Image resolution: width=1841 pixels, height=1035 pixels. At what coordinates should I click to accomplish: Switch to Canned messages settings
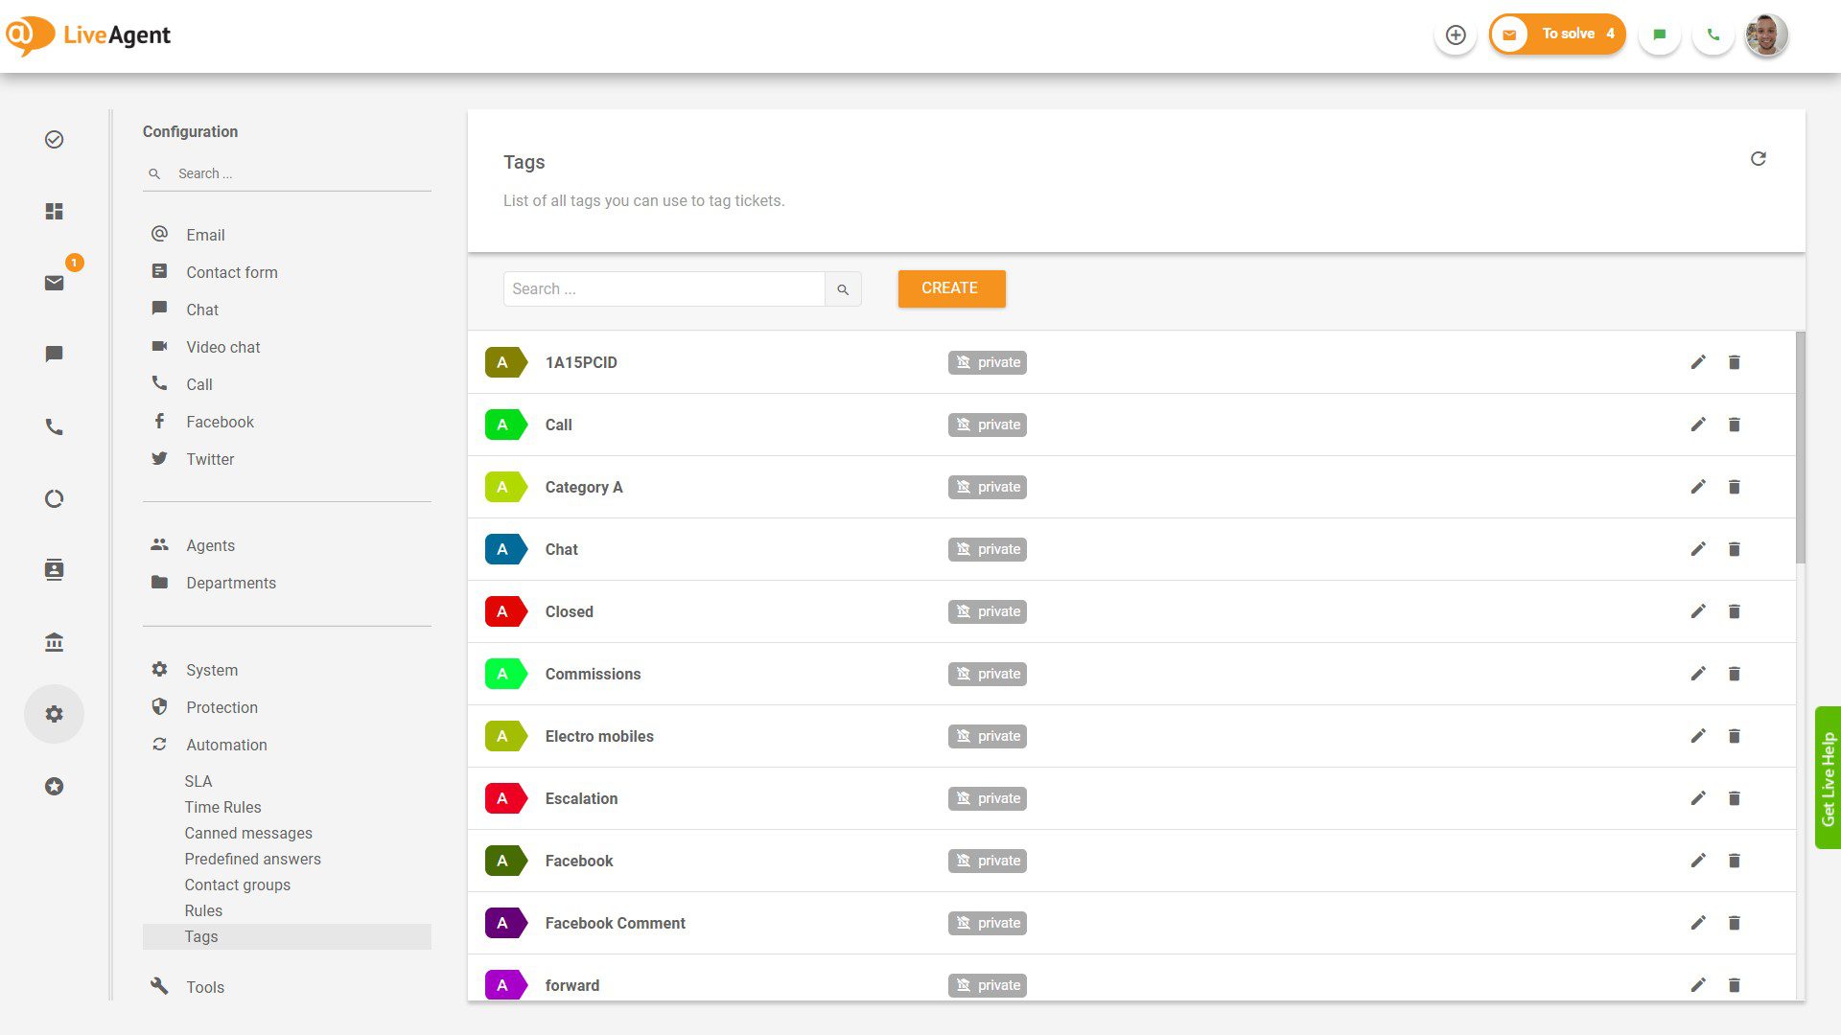point(248,833)
